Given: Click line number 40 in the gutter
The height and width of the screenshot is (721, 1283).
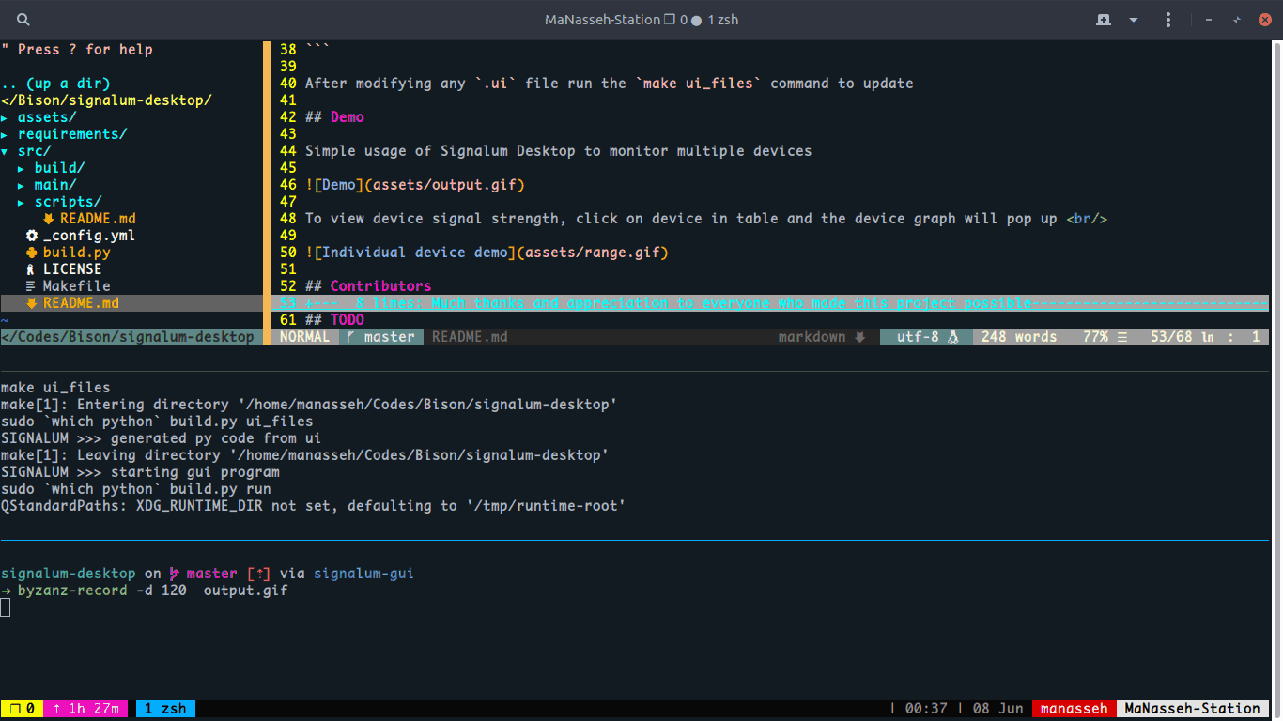Looking at the screenshot, I should pyautogui.click(x=288, y=84).
